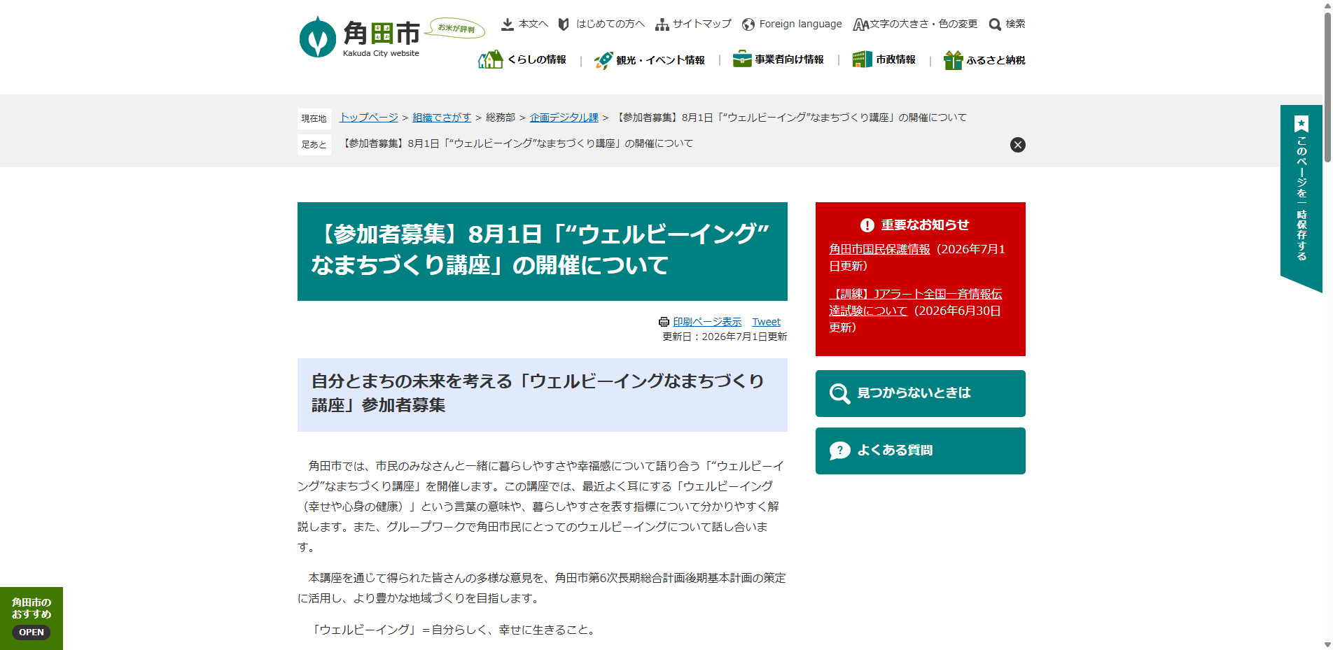Click the page title heading 【参加者募集】8月1日
Viewport: 1333px width, 650px height.
pyautogui.click(x=542, y=251)
